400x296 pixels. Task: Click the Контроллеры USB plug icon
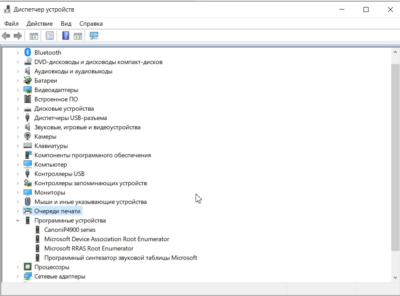coord(27,174)
